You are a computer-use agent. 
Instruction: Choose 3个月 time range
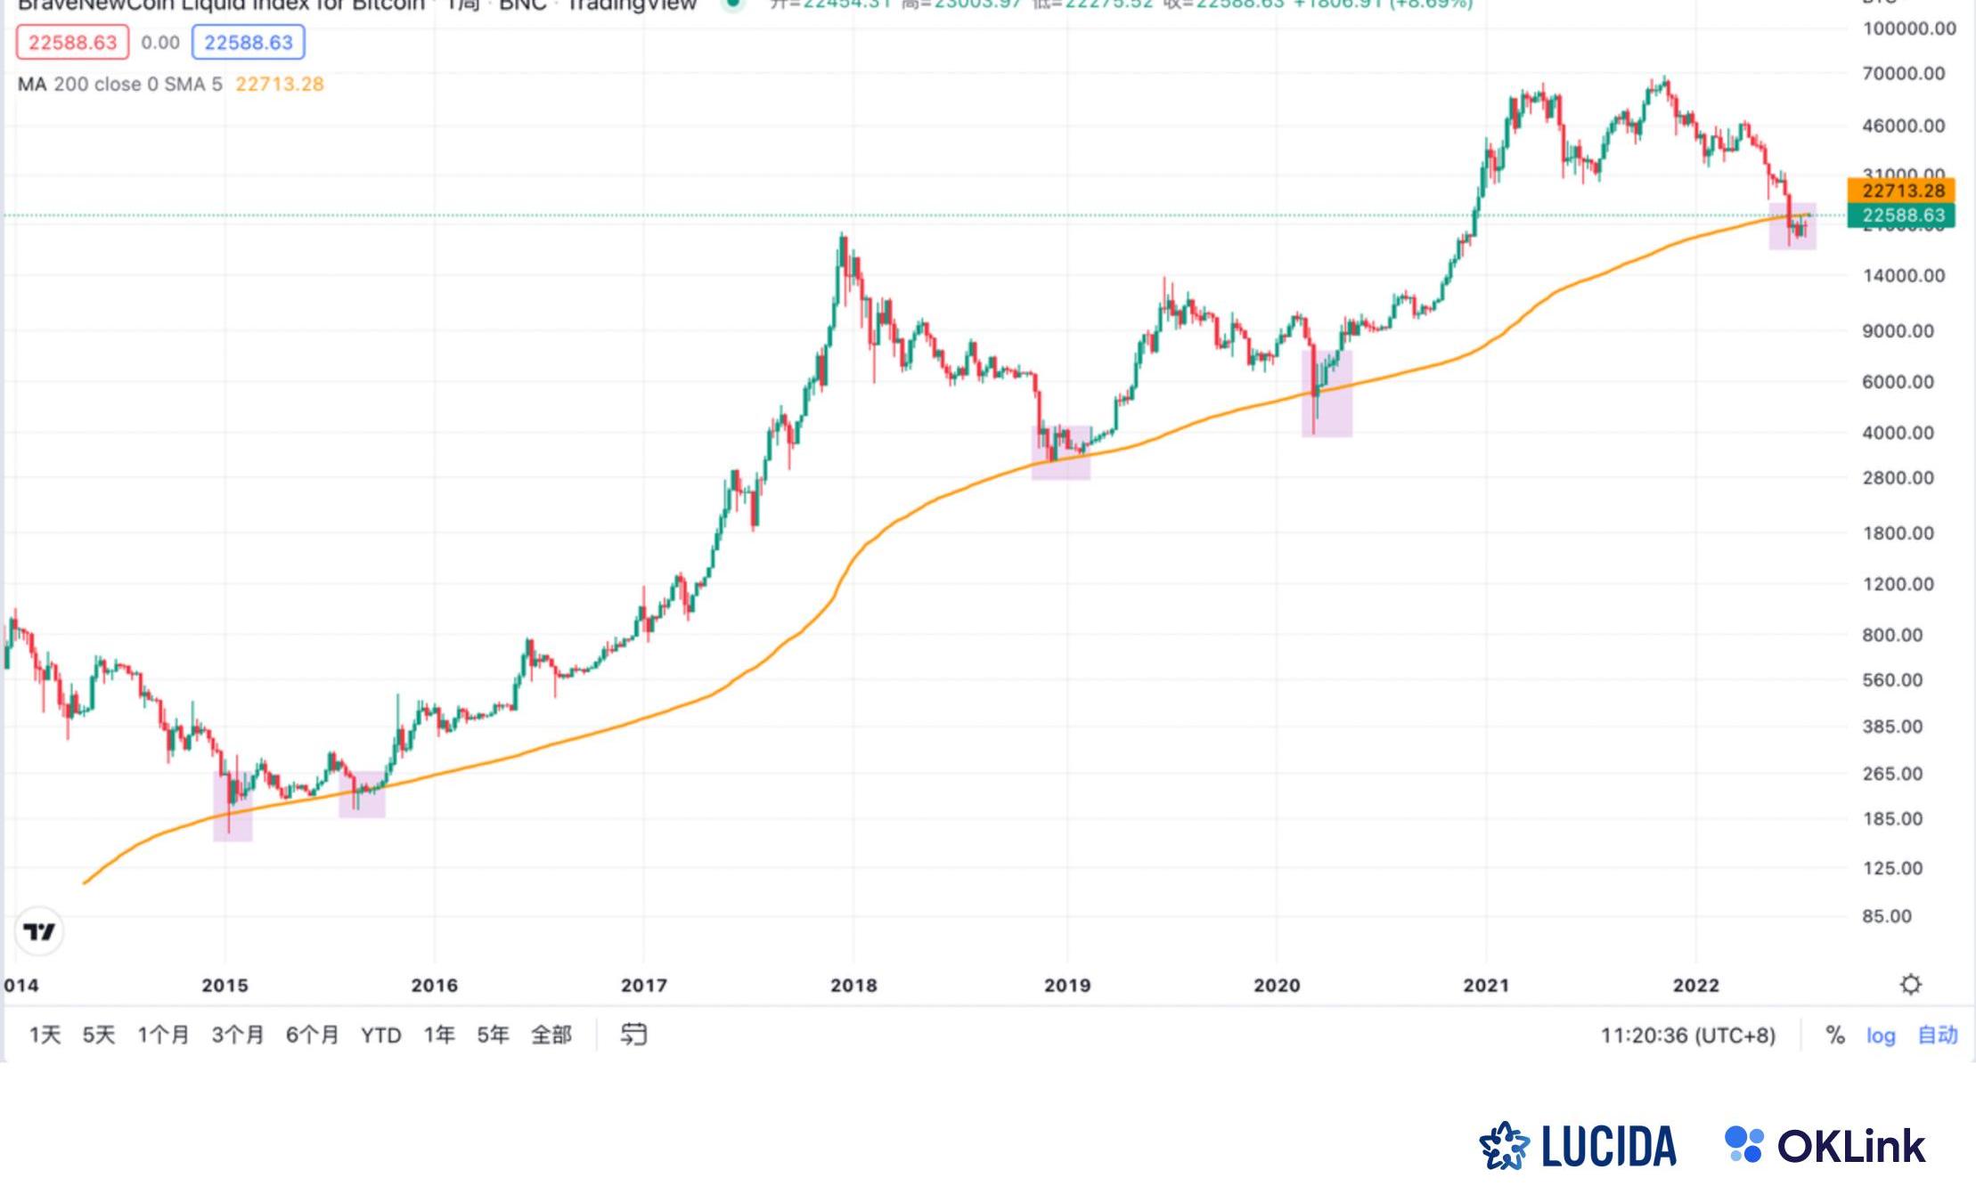coord(237,1035)
